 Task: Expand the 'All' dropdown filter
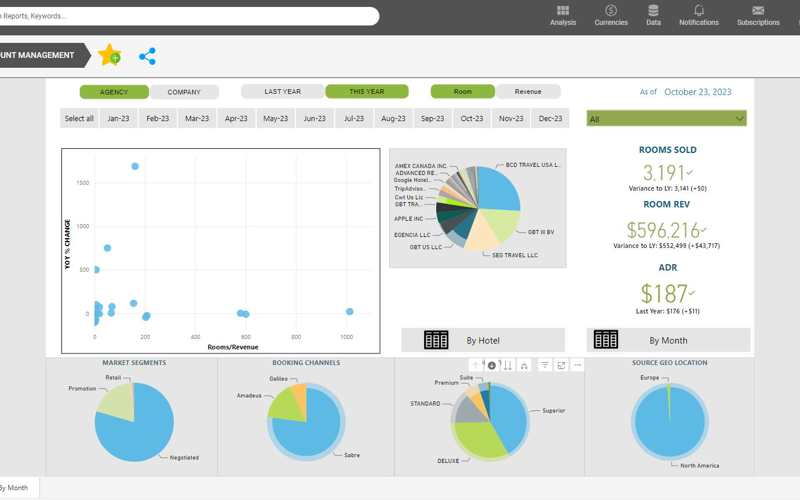point(739,119)
